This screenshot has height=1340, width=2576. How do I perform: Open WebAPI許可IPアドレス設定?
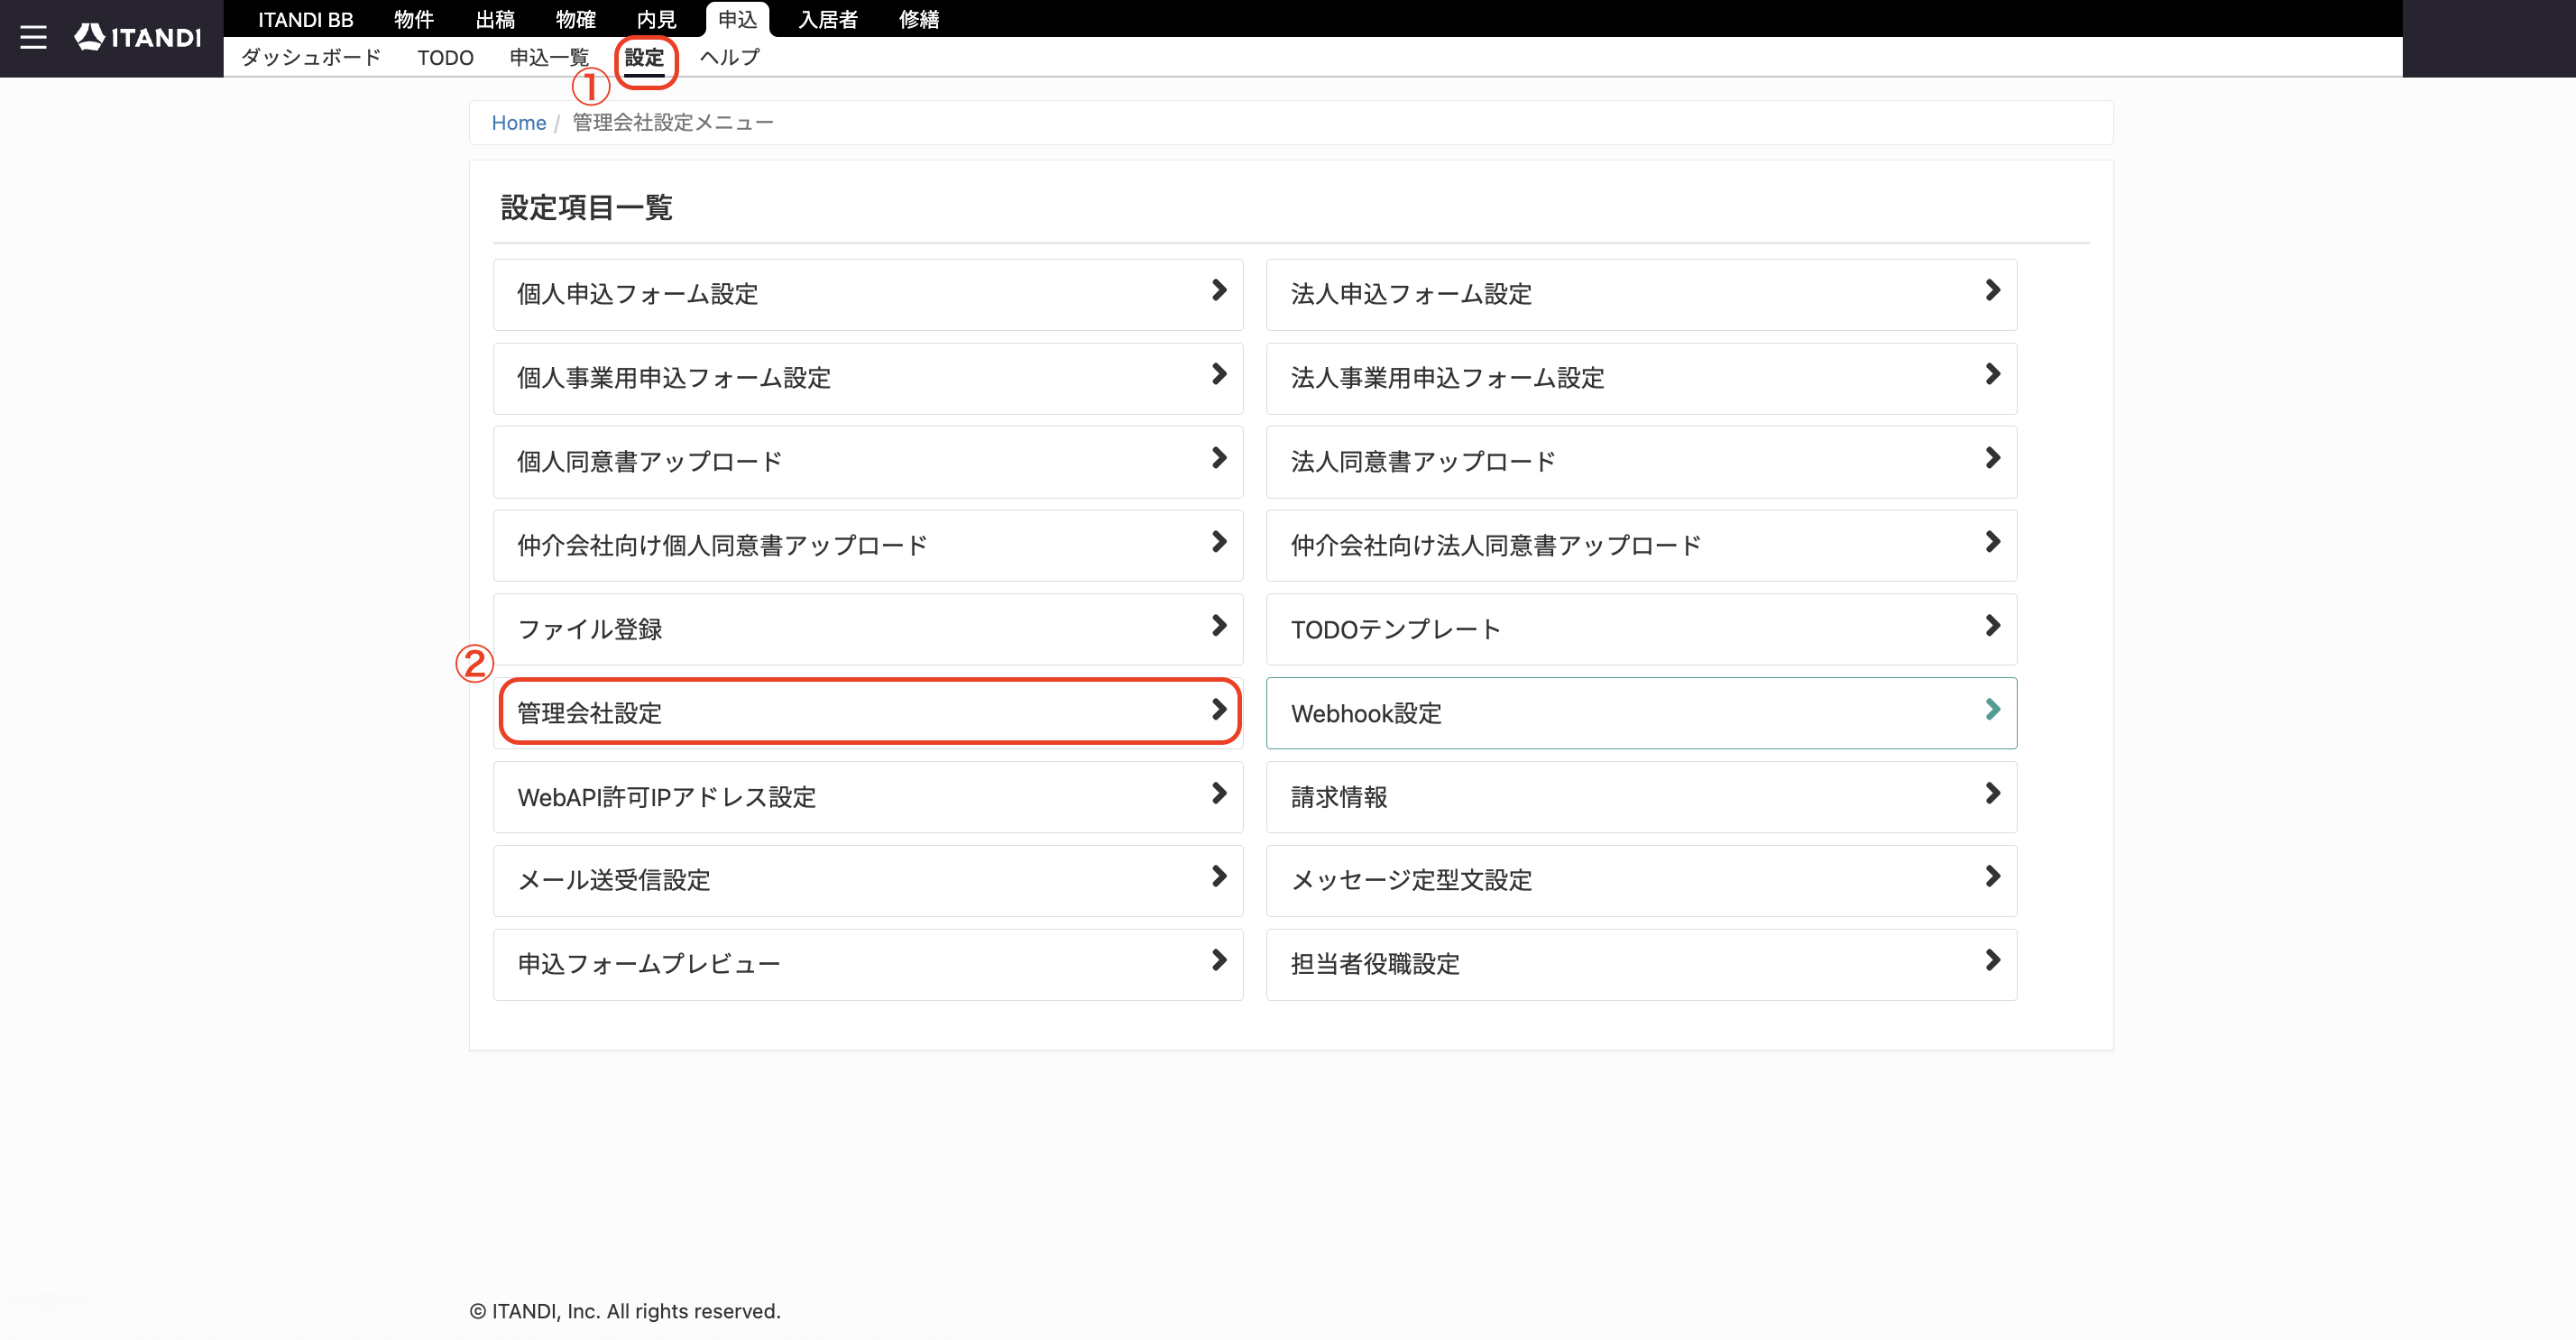868,797
